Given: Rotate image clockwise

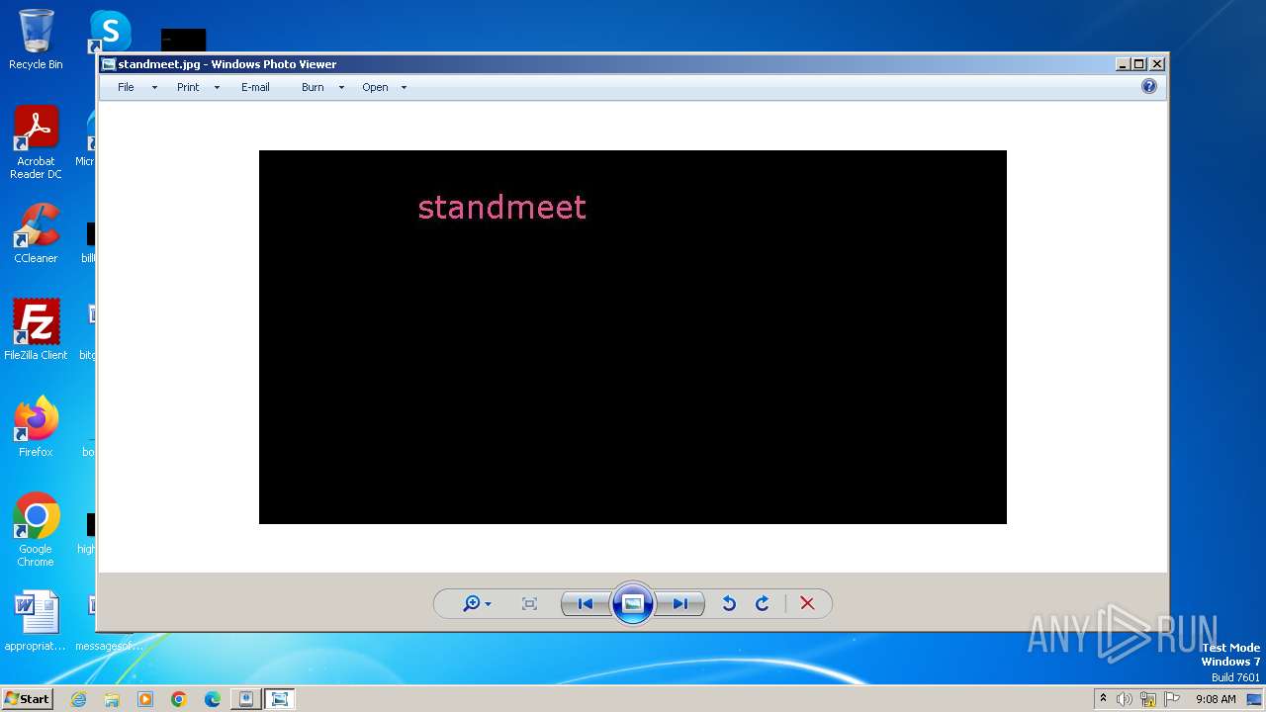Looking at the screenshot, I should point(763,603).
